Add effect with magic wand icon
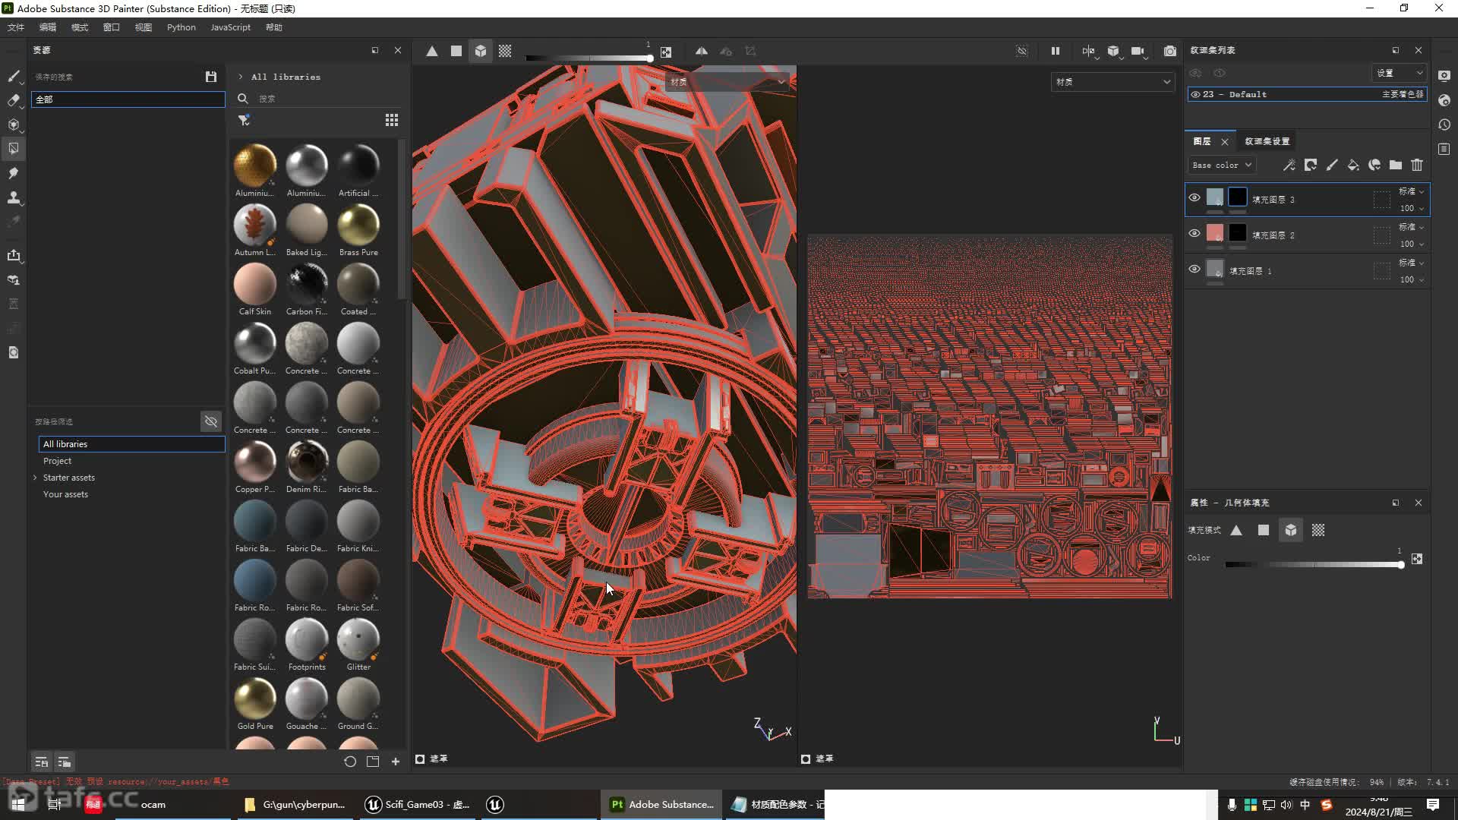This screenshot has height=820, width=1458. click(x=1289, y=165)
